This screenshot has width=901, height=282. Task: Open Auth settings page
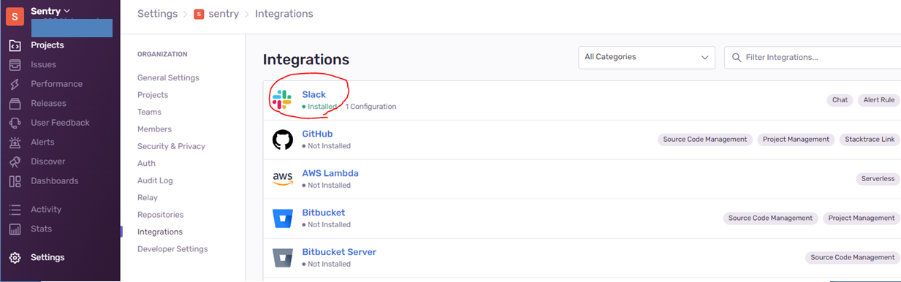[x=146, y=163]
